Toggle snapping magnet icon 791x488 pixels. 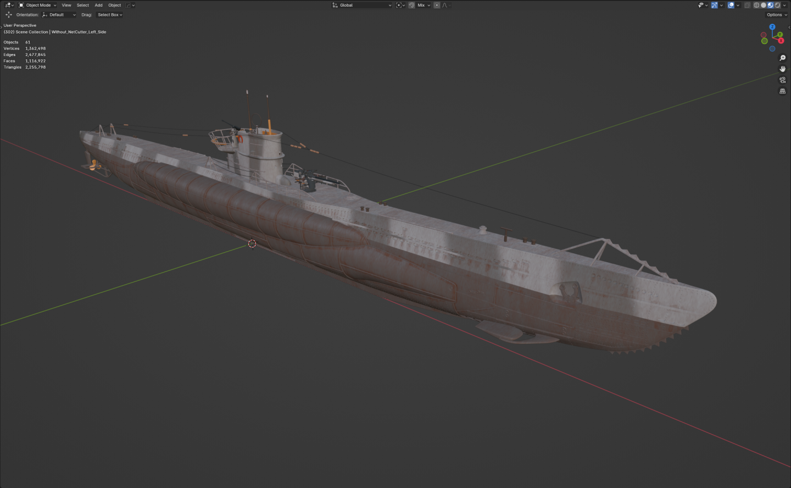(x=411, y=5)
